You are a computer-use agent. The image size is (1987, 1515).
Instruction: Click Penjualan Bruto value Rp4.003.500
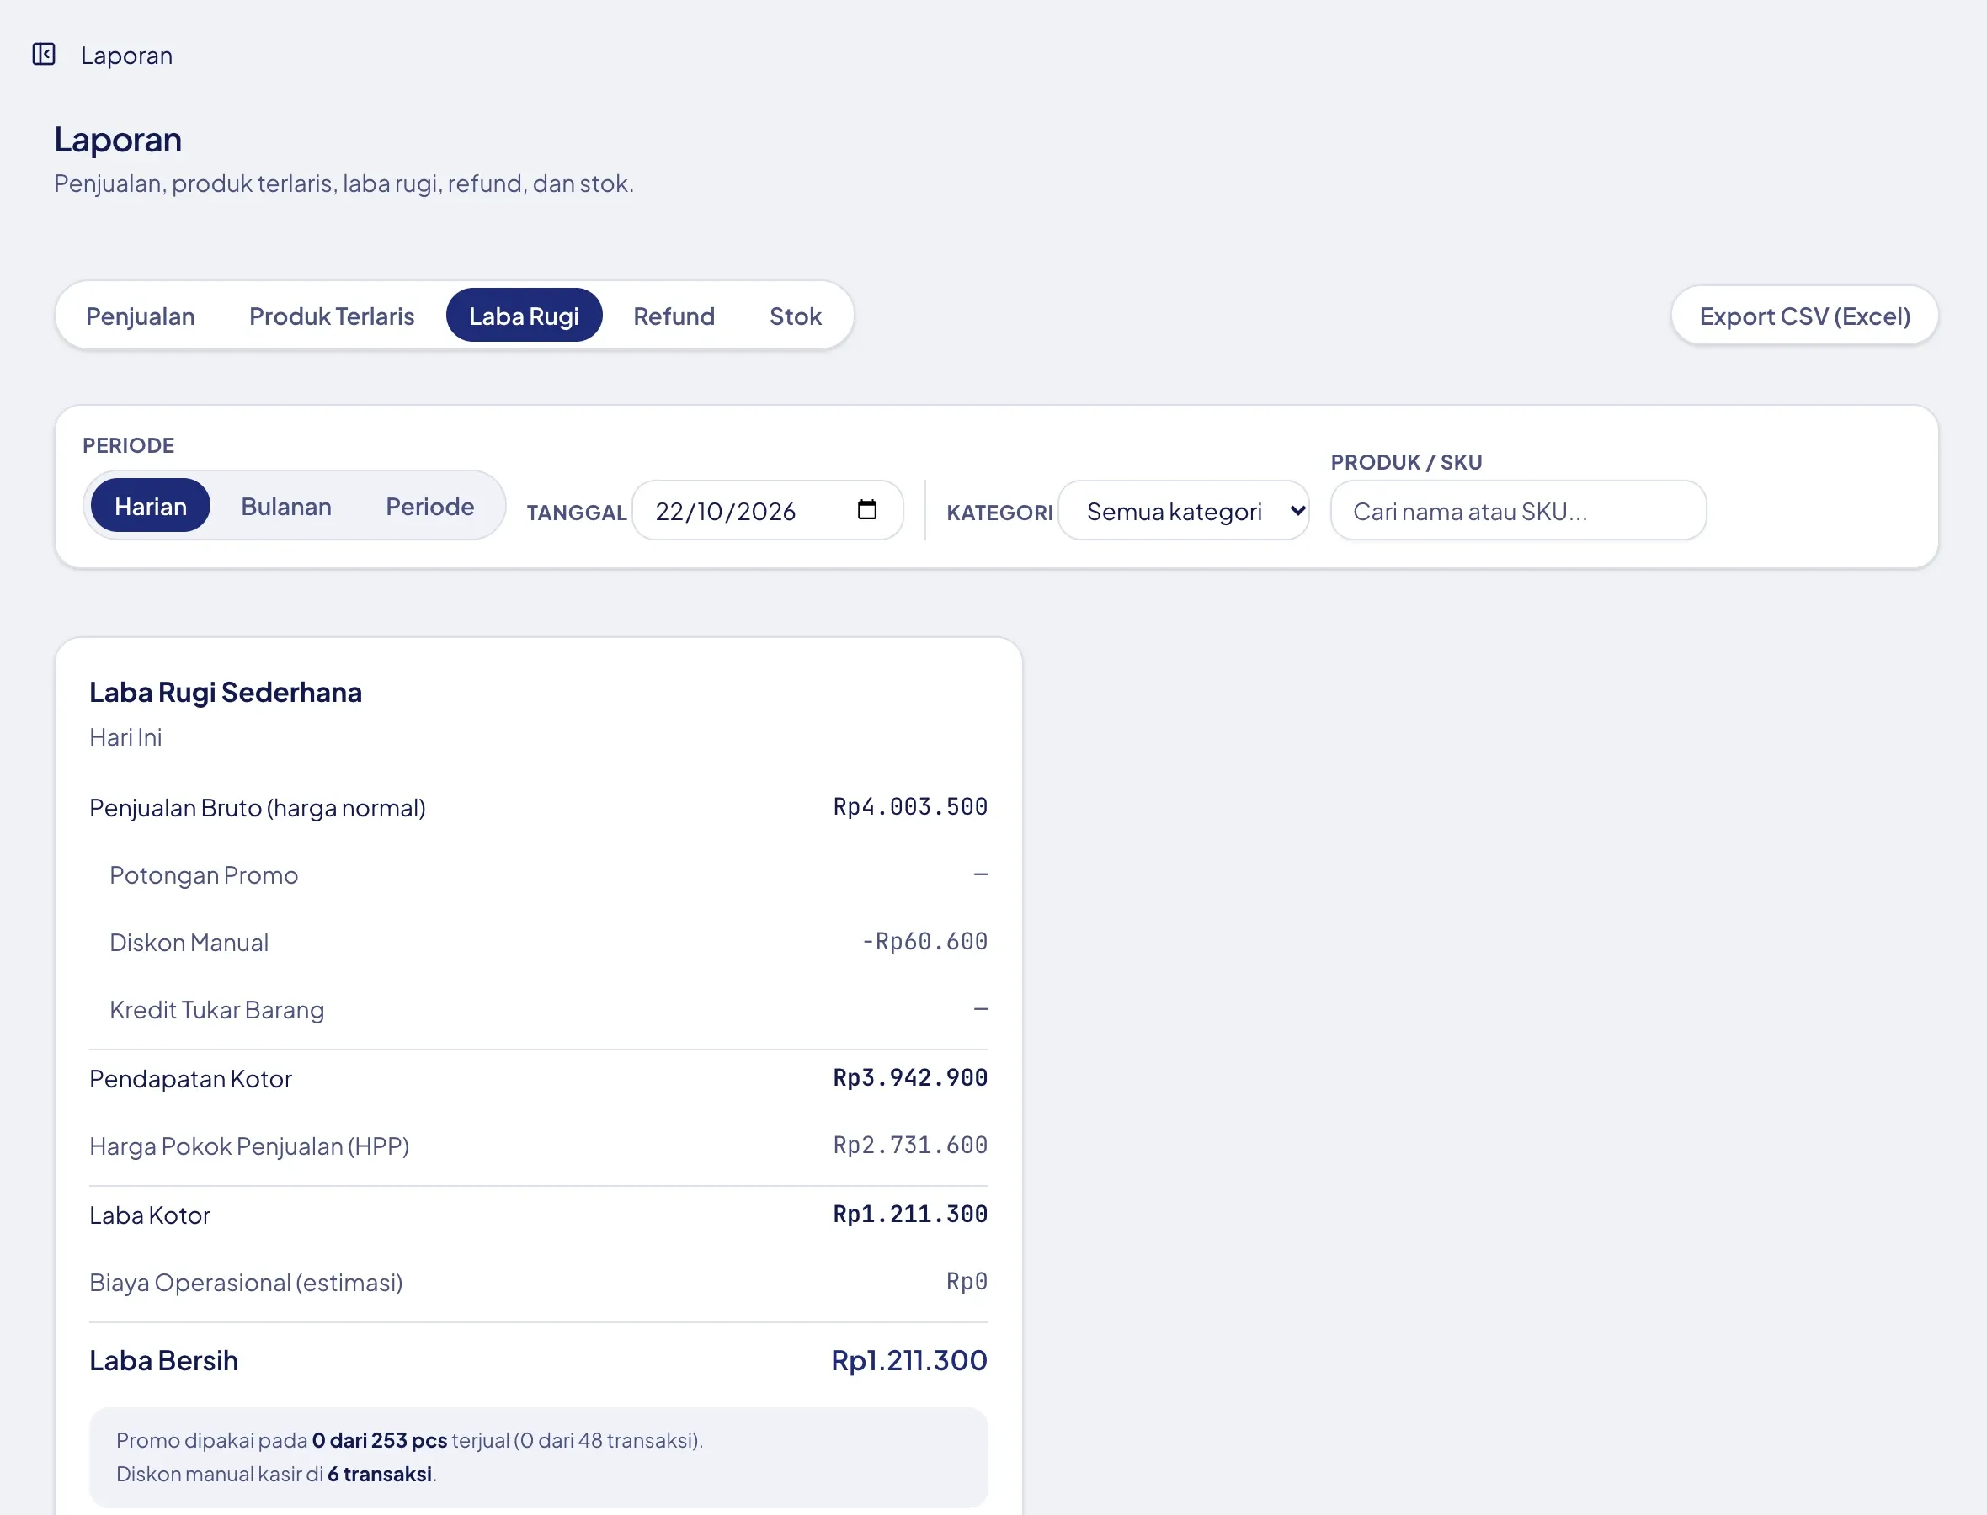[910, 806]
